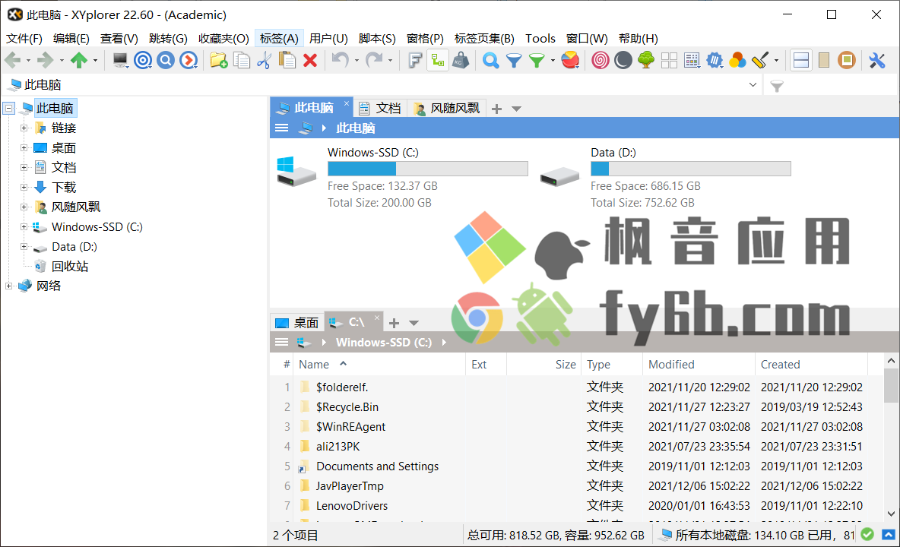The width and height of the screenshot is (900, 547).
Task: Click the dark moon toolbar icon
Action: (x=623, y=60)
